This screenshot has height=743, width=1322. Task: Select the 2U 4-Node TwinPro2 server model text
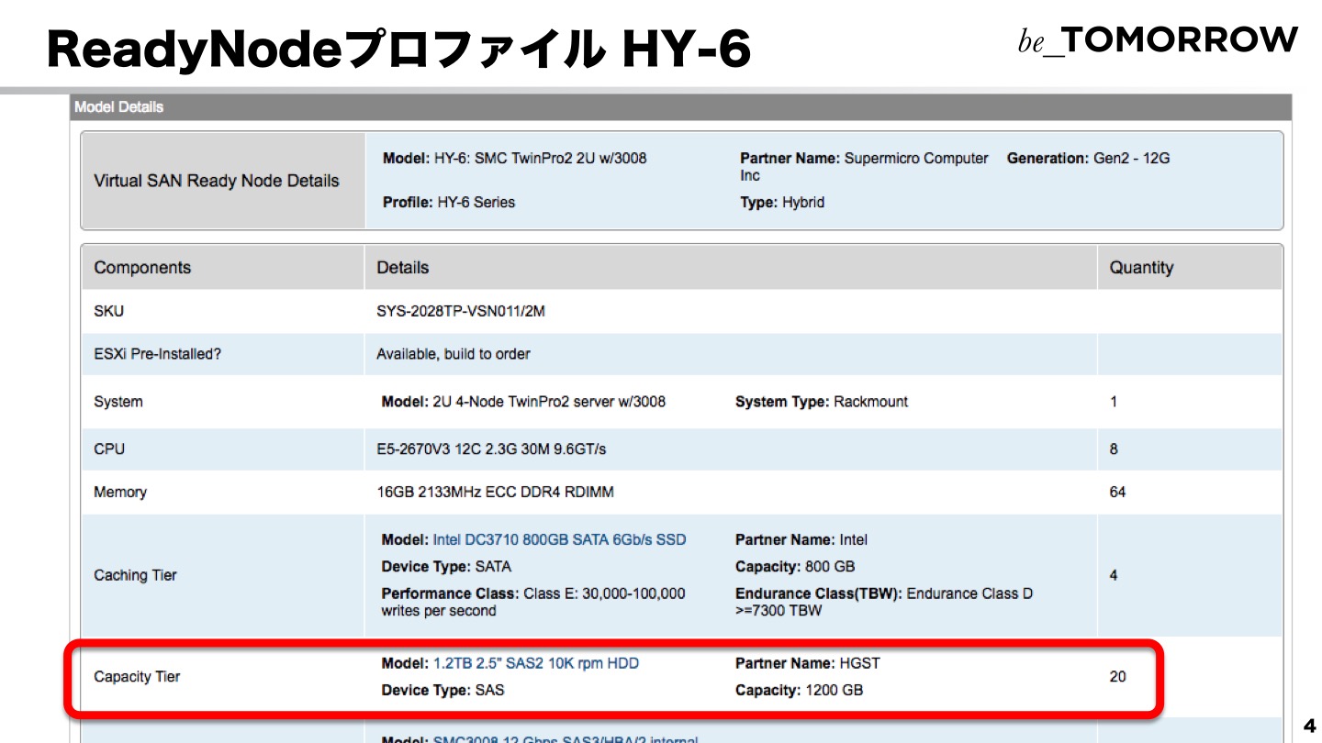pos(523,402)
